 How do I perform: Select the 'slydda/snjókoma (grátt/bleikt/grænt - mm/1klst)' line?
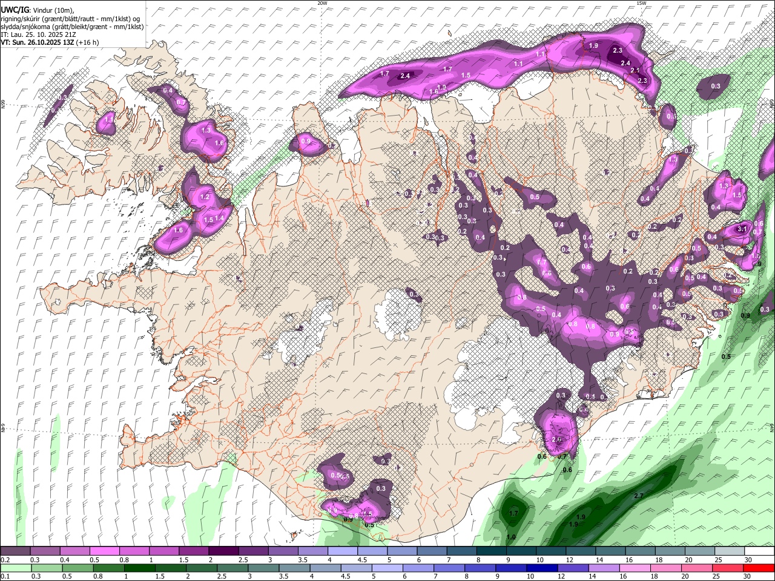coord(72,27)
